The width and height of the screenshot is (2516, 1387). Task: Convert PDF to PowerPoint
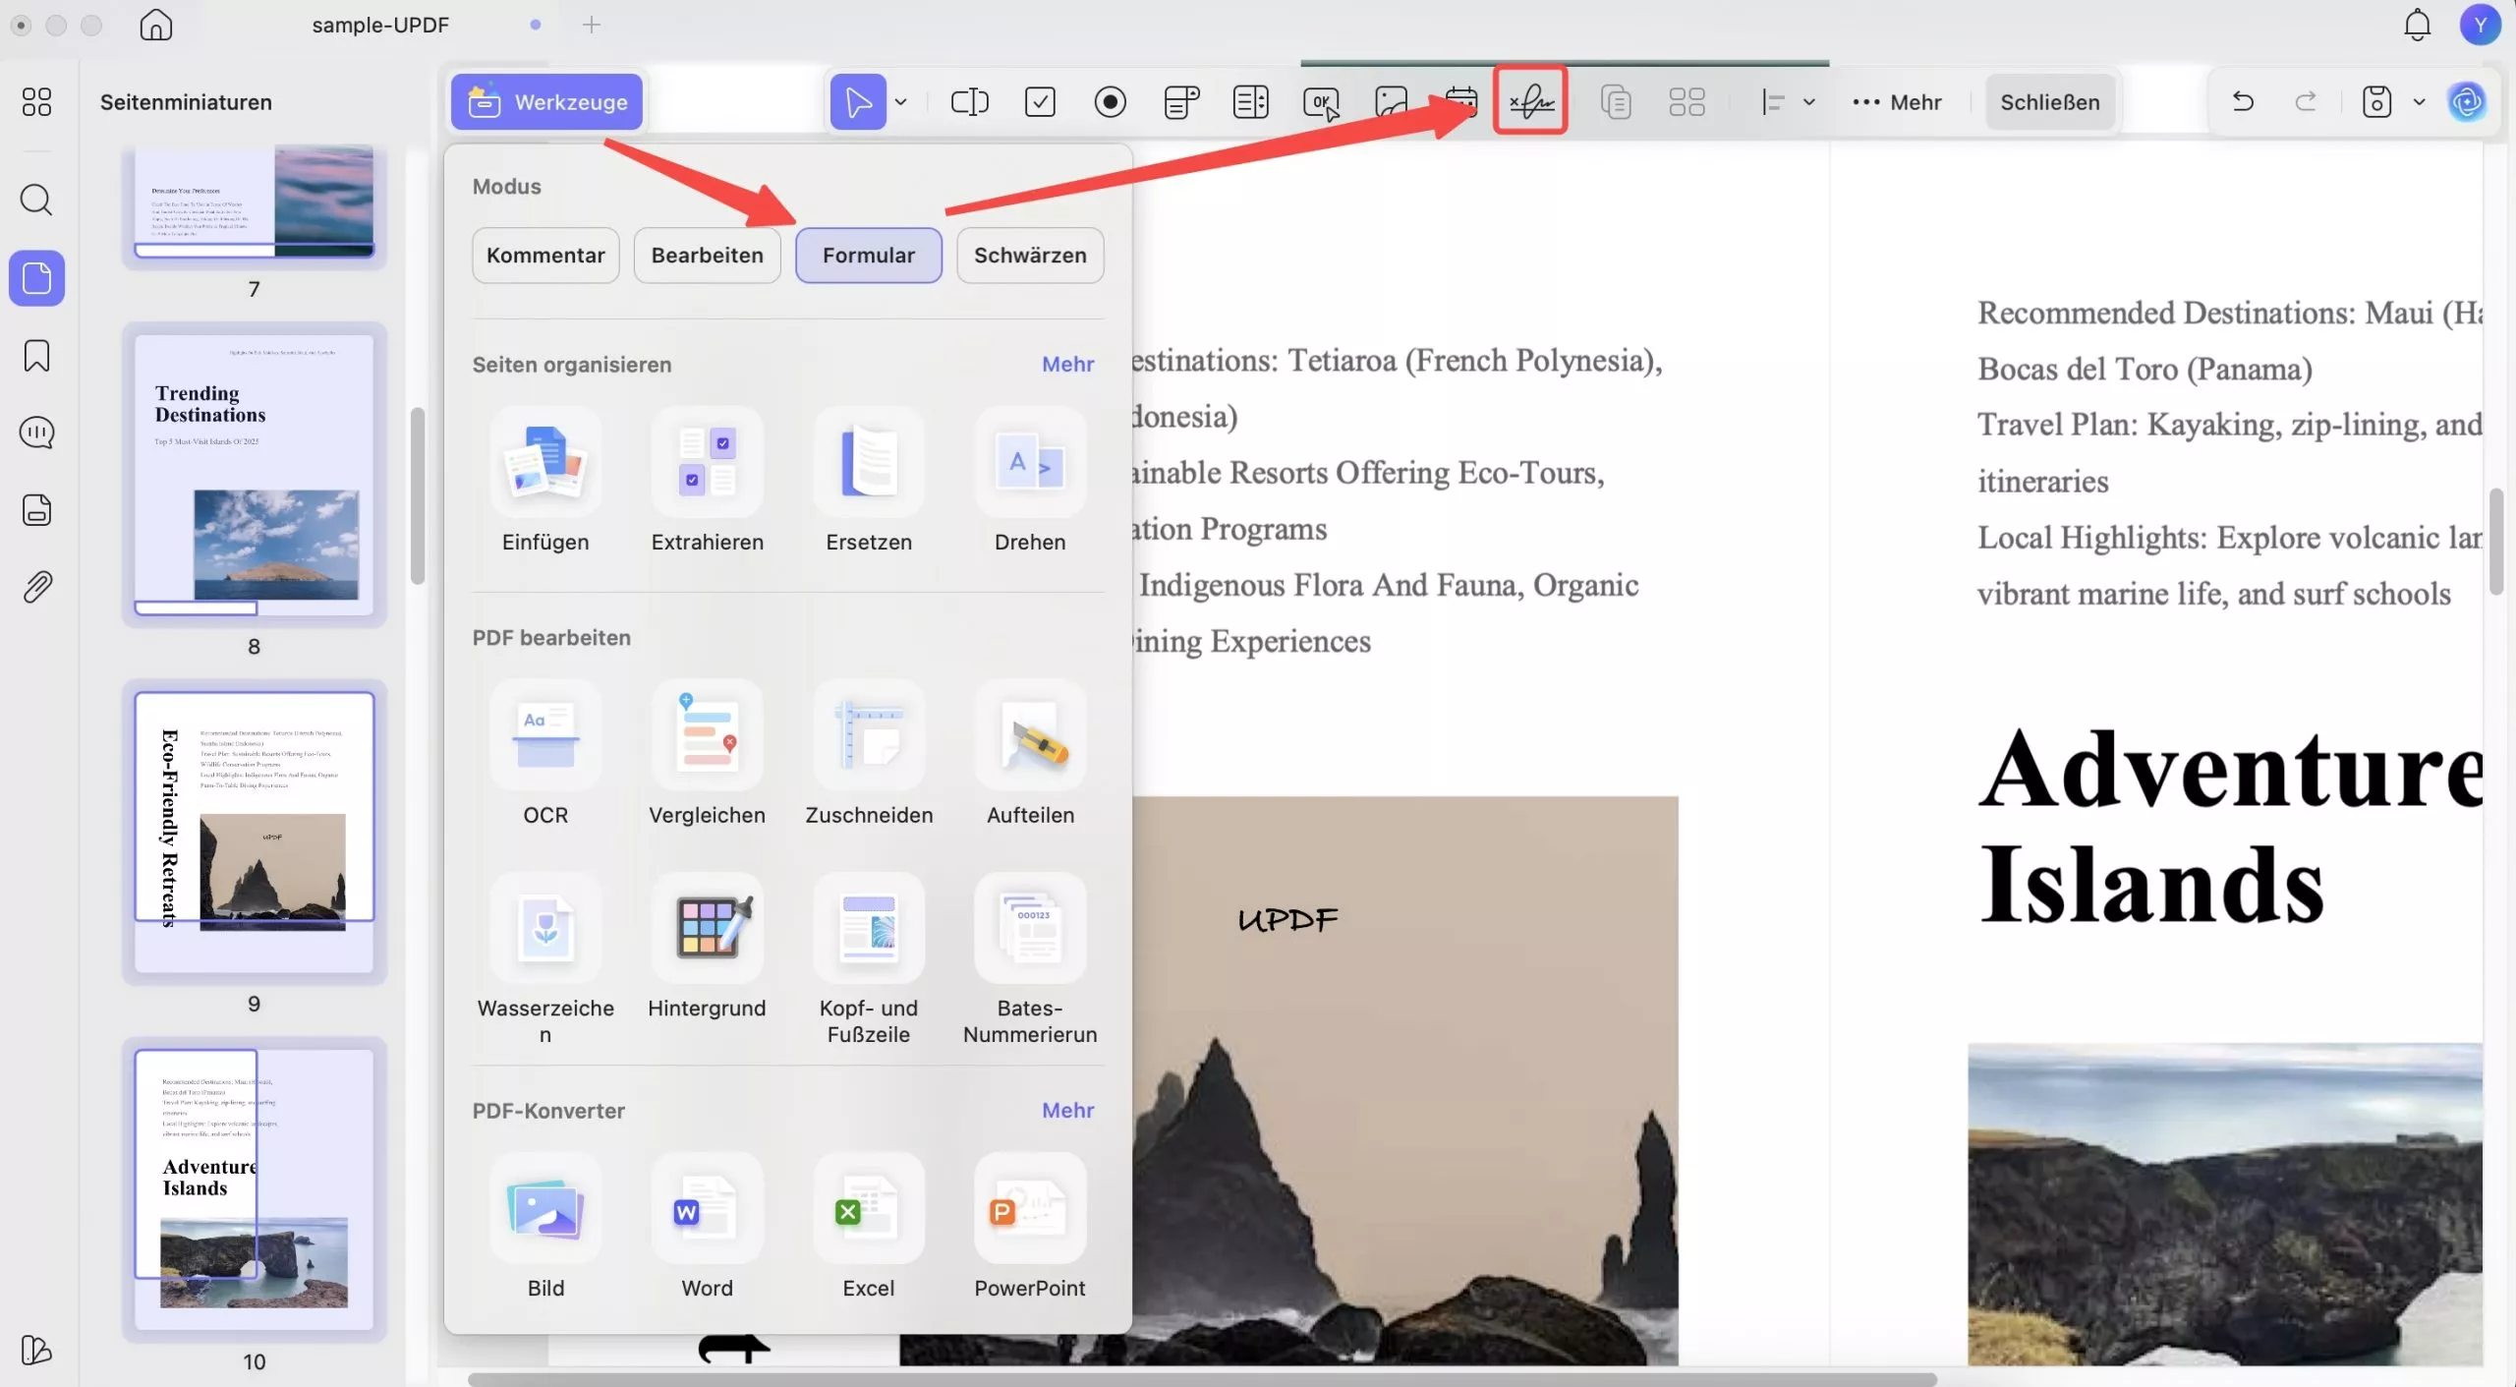[x=1030, y=1227]
